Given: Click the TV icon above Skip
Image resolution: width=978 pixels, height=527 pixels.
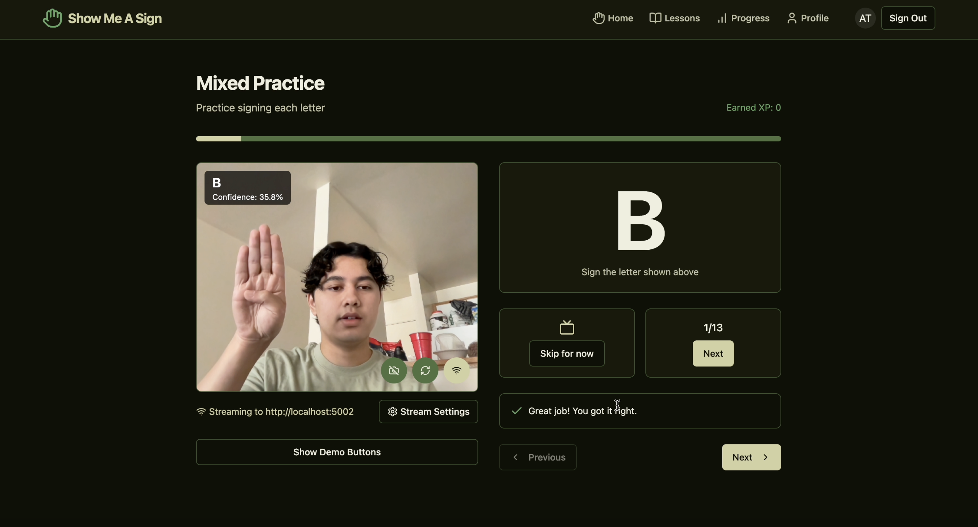Looking at the screenshot, I should coord(567,327).
